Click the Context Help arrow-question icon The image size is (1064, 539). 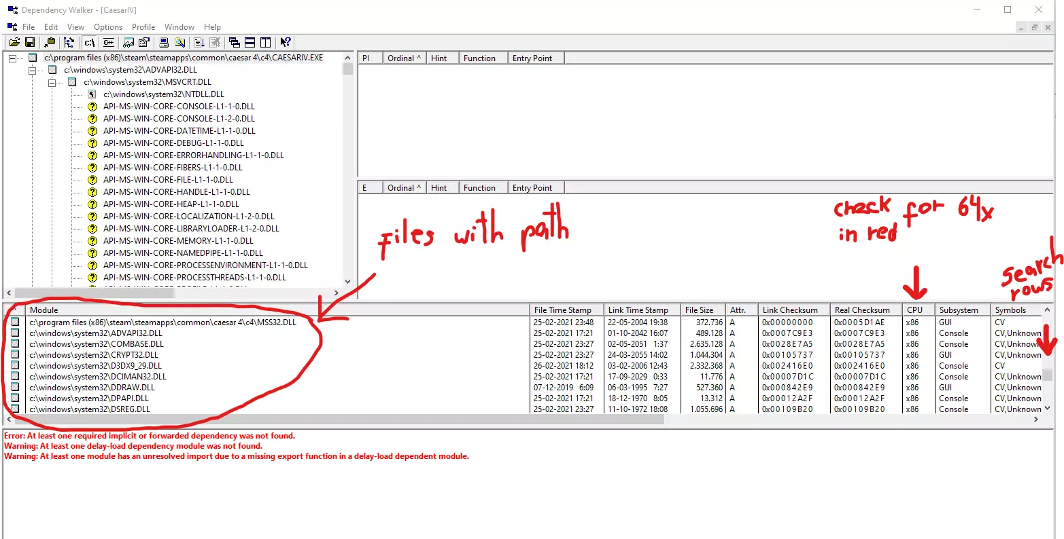(x=286, y=42)
